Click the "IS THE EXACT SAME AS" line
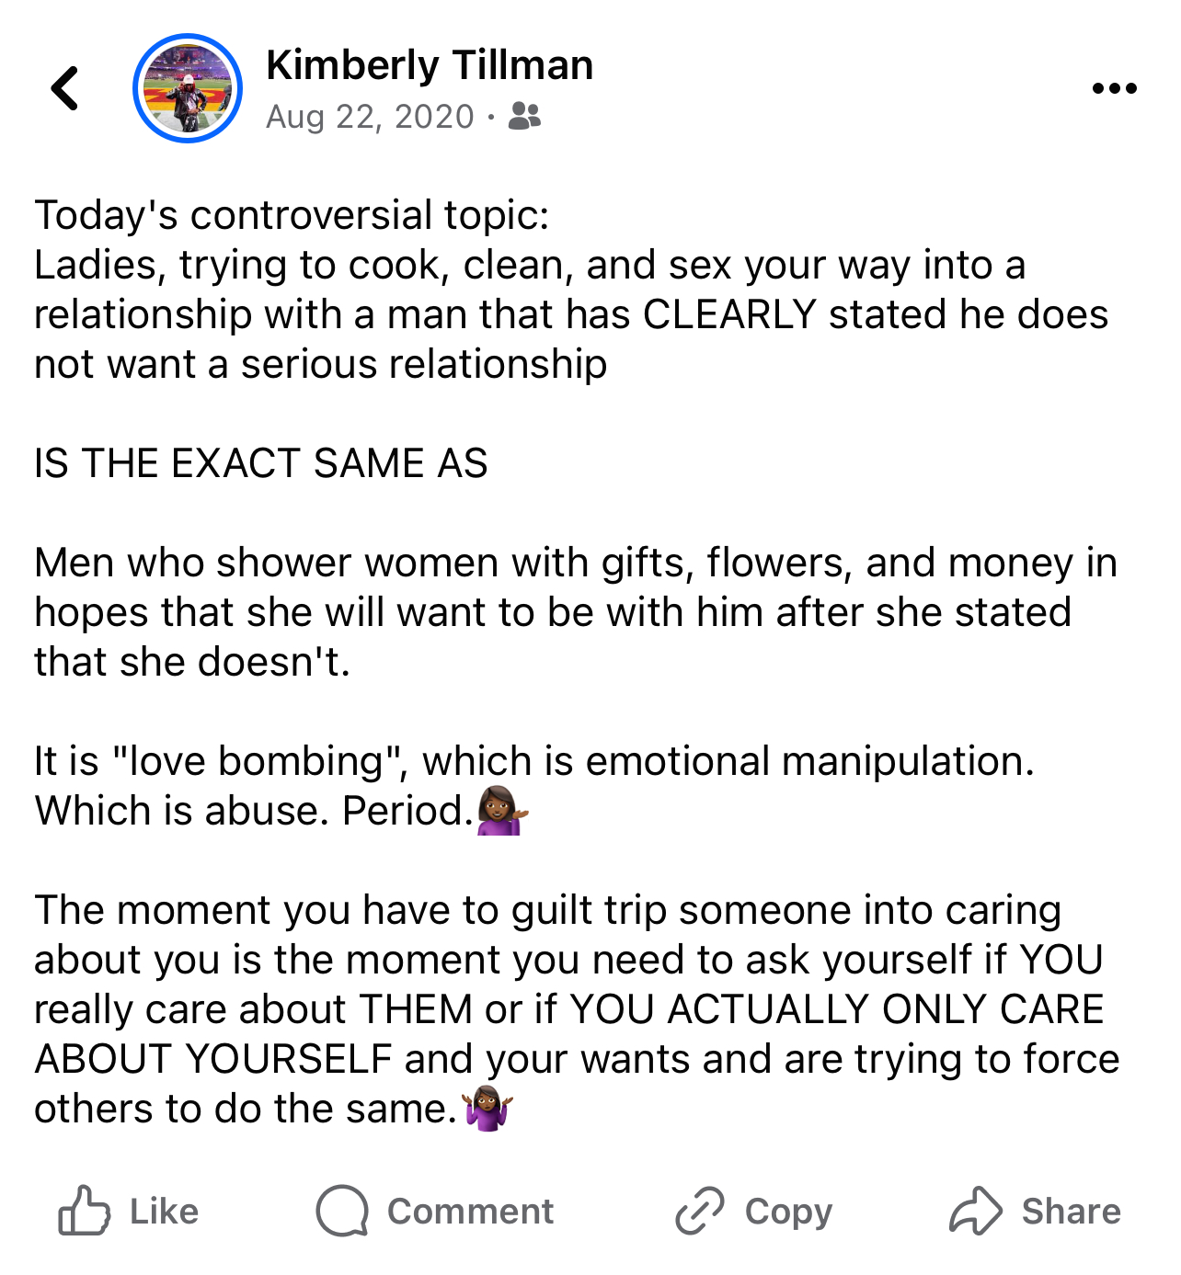 click(x=260, y=463)
